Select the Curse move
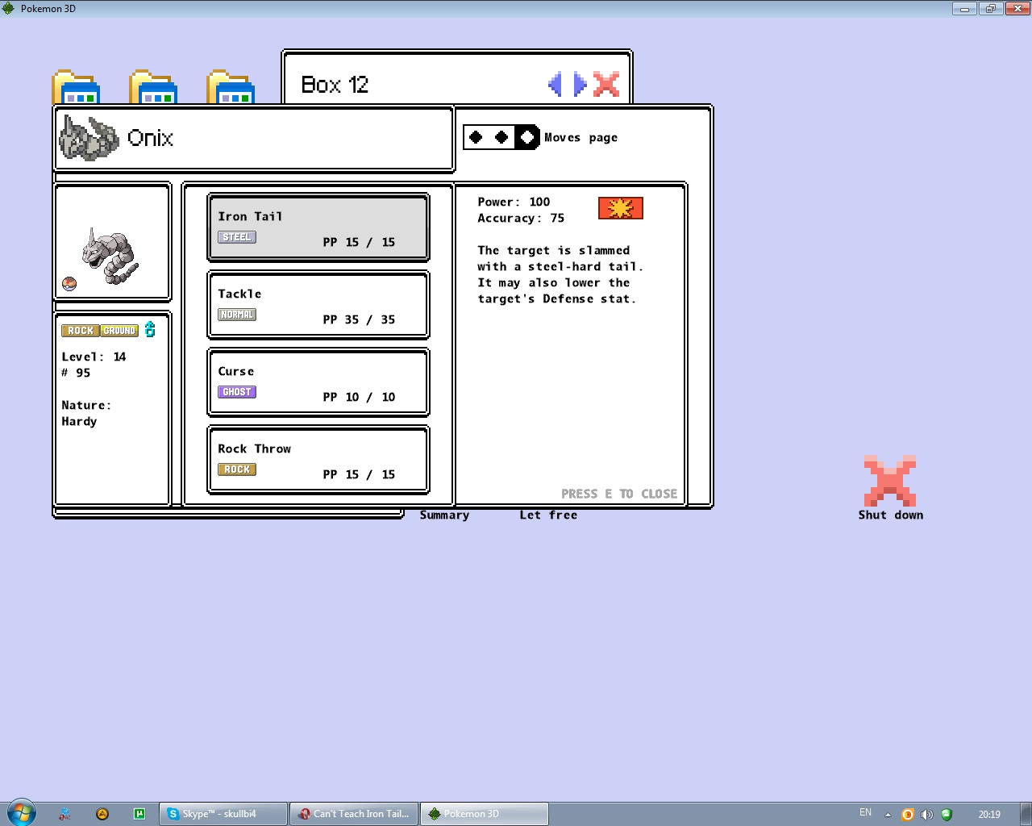1032x826 pixels. coord(318,382)
